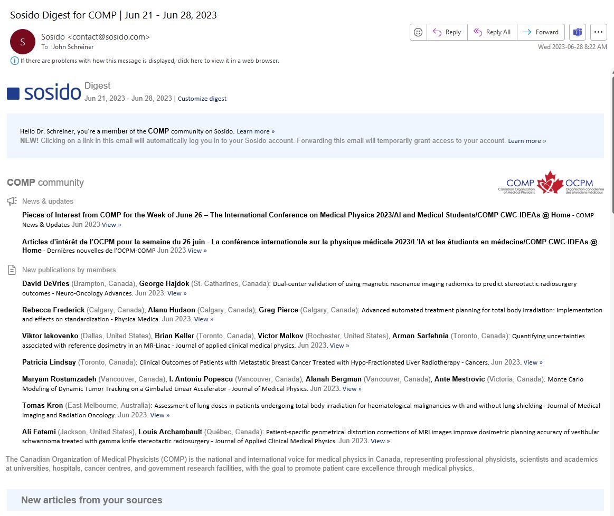Click the recipient name John Schreiner
Image resolution: width=614 pixels, height=516 pixels.
(x=73, y=47)
